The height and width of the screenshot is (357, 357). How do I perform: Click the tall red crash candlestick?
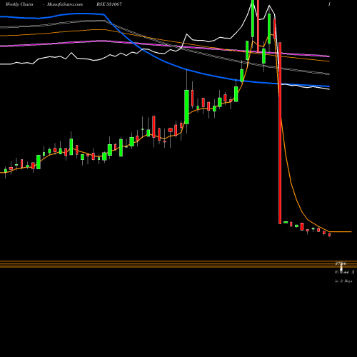click(280, 133)
